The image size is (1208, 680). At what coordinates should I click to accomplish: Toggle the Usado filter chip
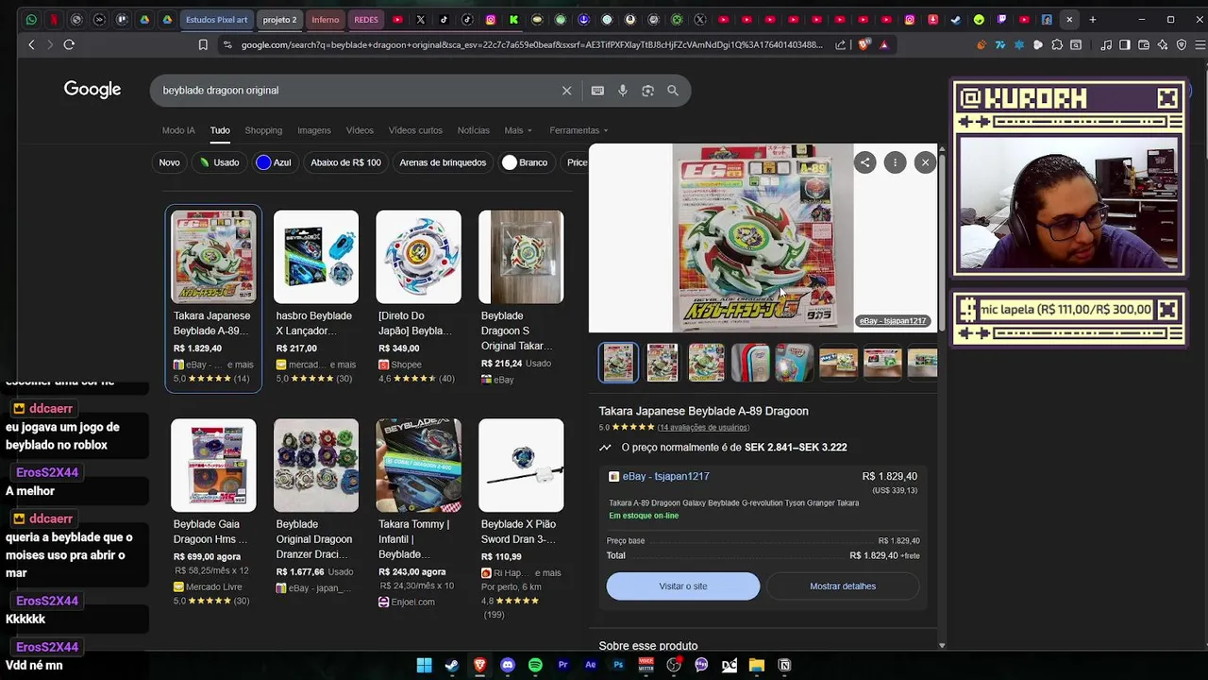click(x=219, y=162)
